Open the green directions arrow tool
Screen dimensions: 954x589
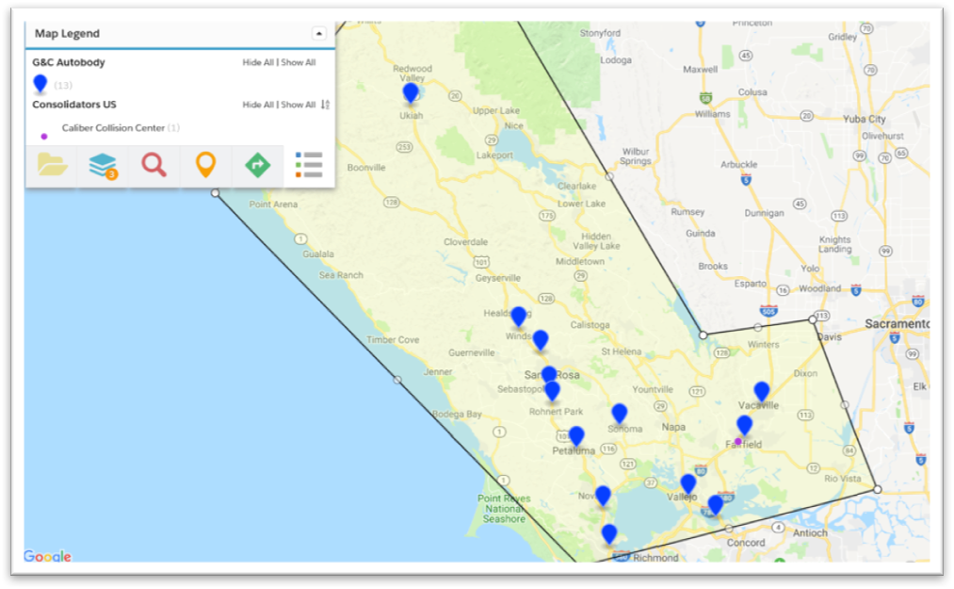pyautogui.click(x=257, y=165)
